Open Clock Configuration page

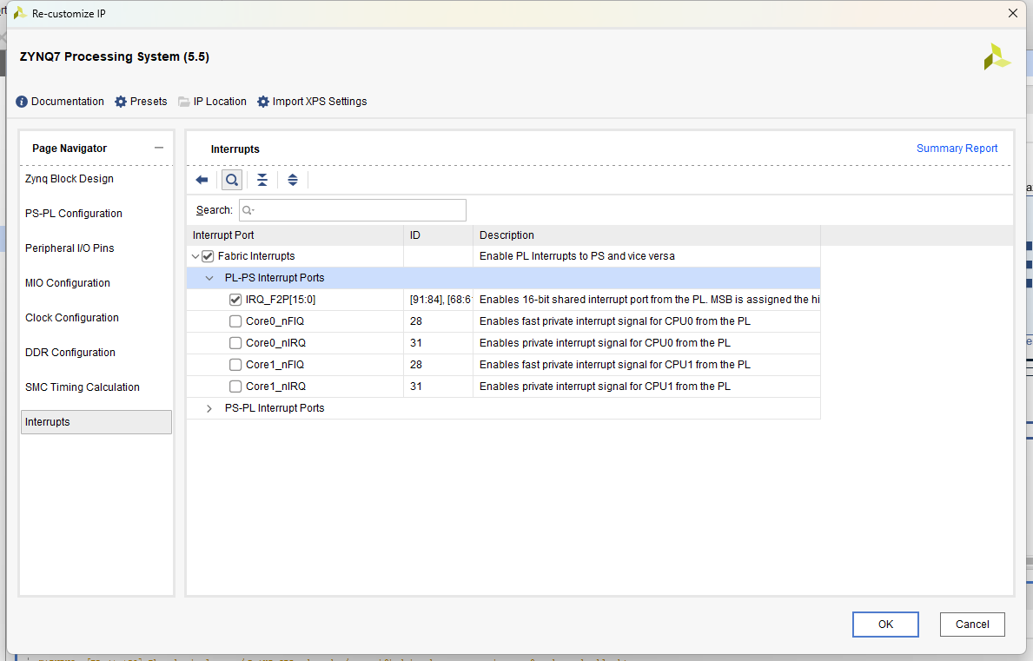pyautogui.click(x=72, y=318)
